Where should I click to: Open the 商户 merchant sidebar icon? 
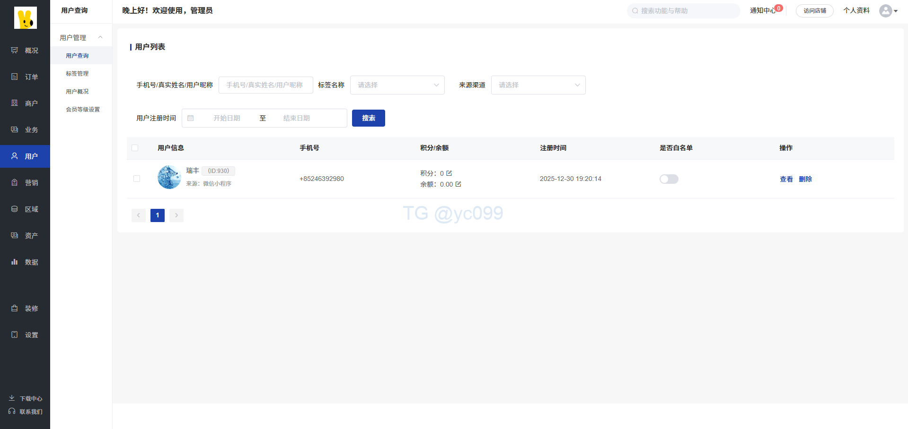[15, 103]
